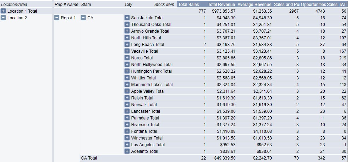Expand Adelanto Total plus icon
This screenshot has height=162, width=348.
click(127, 151)
